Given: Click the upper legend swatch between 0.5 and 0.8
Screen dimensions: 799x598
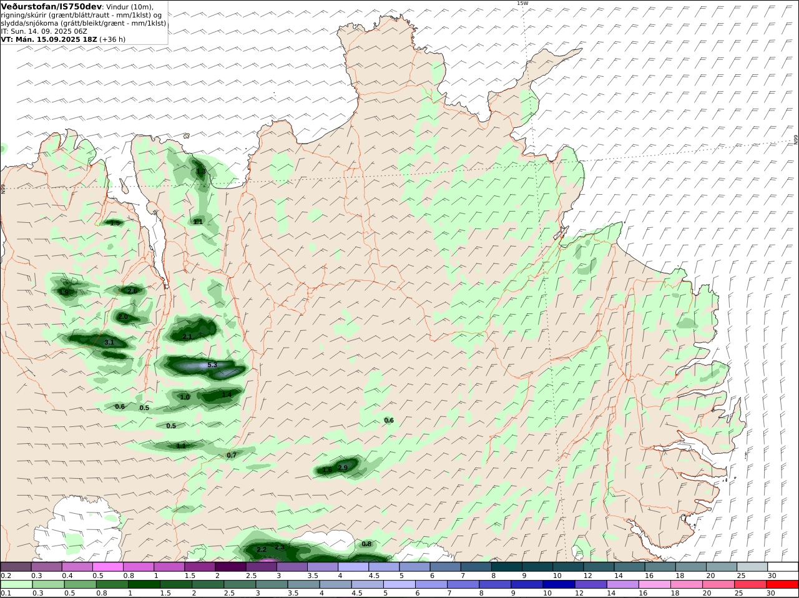Looking at the screenshot, I should point(108,567).
